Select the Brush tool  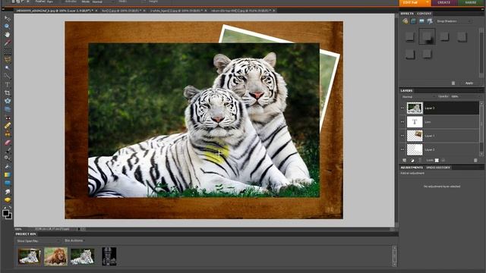tap(7, 150)
